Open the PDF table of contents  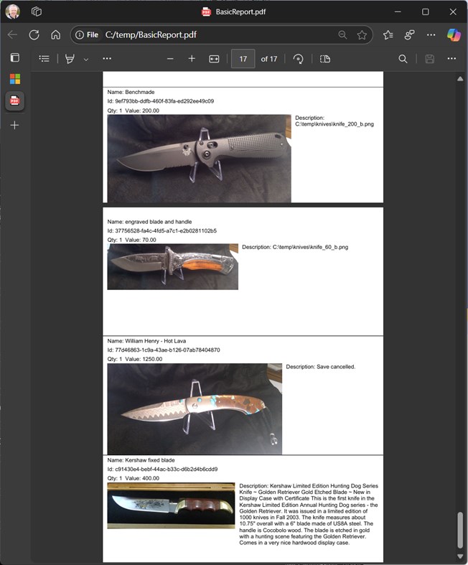click(x=44, y=59)
